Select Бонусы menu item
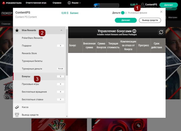 coord(39,76)
